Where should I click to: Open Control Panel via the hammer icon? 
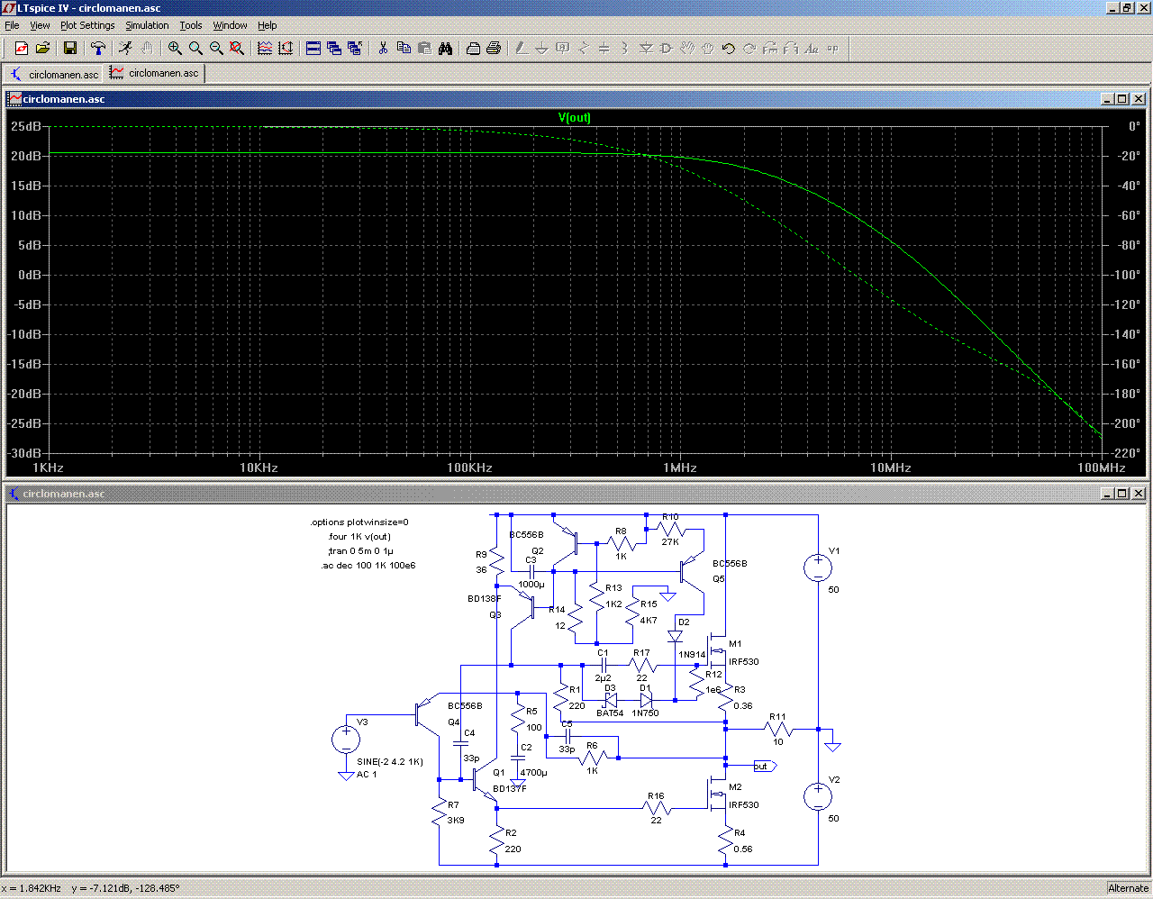click(x=98, y=49)
